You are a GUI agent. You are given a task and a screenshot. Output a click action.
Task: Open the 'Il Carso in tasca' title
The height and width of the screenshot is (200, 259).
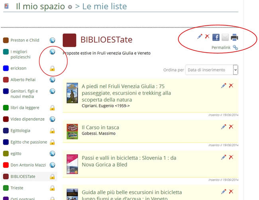[100, 127]
